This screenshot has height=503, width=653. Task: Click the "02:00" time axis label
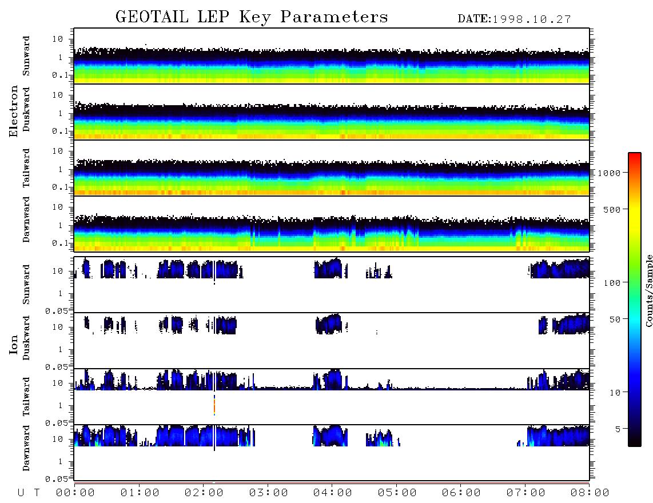pos(204,493)
